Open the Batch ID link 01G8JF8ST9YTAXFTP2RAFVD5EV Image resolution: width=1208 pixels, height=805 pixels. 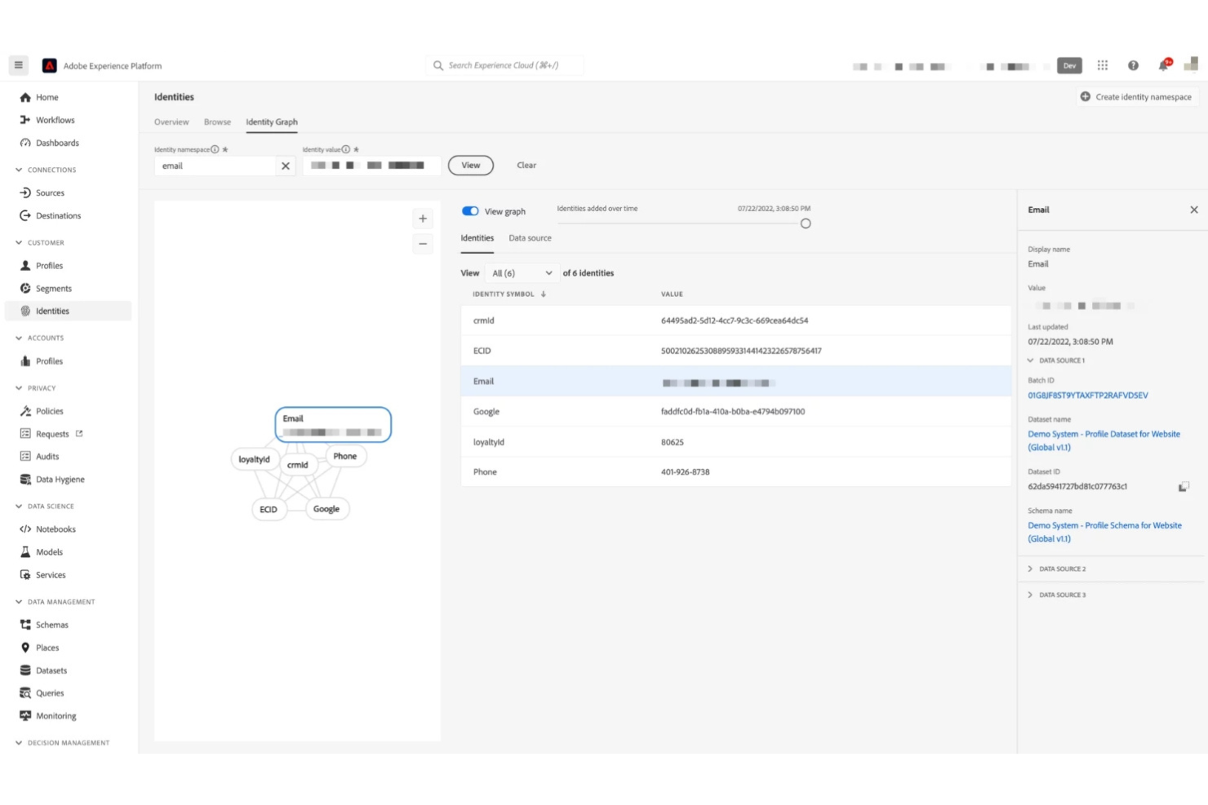tap(1087, 395)
